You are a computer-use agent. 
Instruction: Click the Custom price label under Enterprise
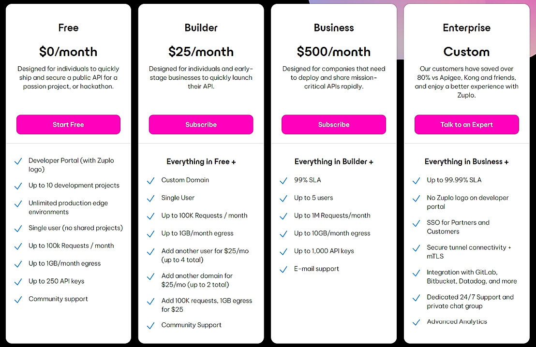click(466, 51)
